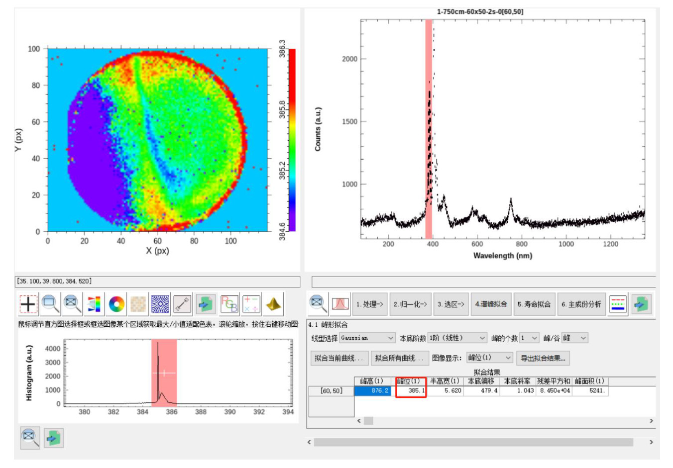The height and width of the screenshot is (468, 673).
Task: Click the 拟合当前曲线 button
Action: coord(339,358)
